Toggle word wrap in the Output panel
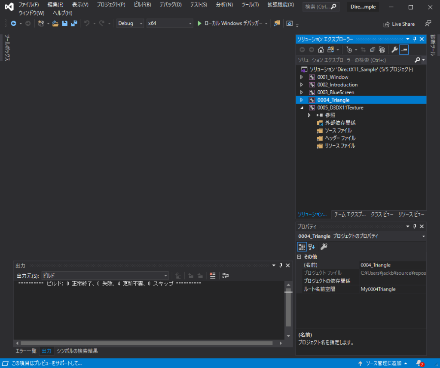This screenshot has height=368, width=440. click(x=225, y=276)
